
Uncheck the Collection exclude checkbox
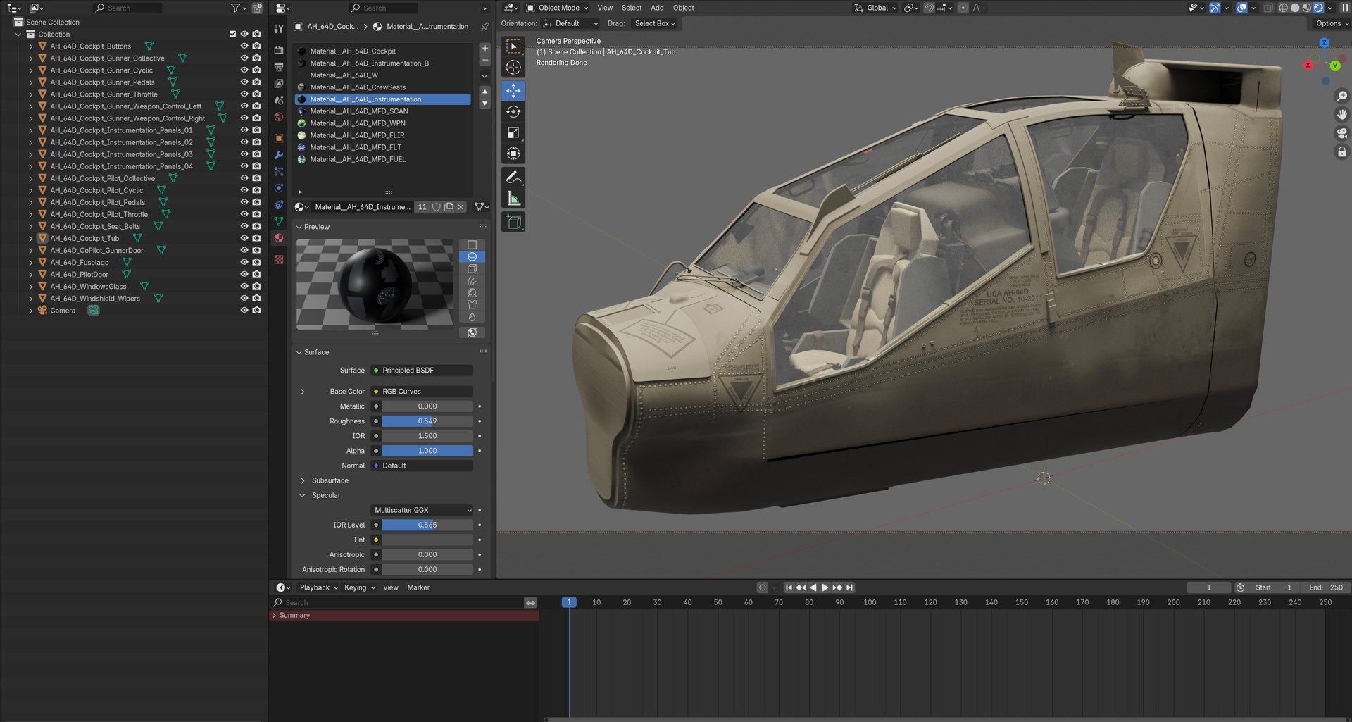pos(232,34)
